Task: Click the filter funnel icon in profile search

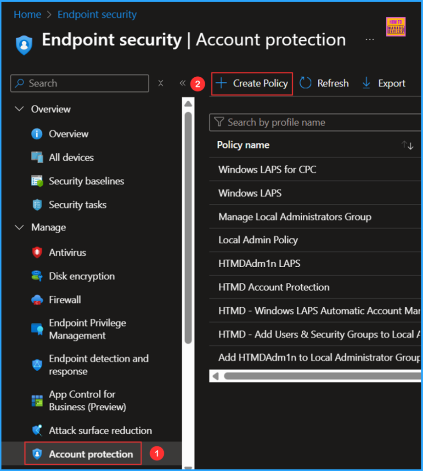Action: [x=219, y=122]
